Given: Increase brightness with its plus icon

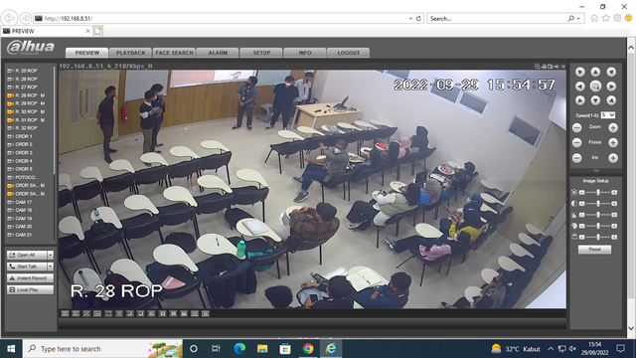Looking at the screenshot, I should click(x=614, y=192).
